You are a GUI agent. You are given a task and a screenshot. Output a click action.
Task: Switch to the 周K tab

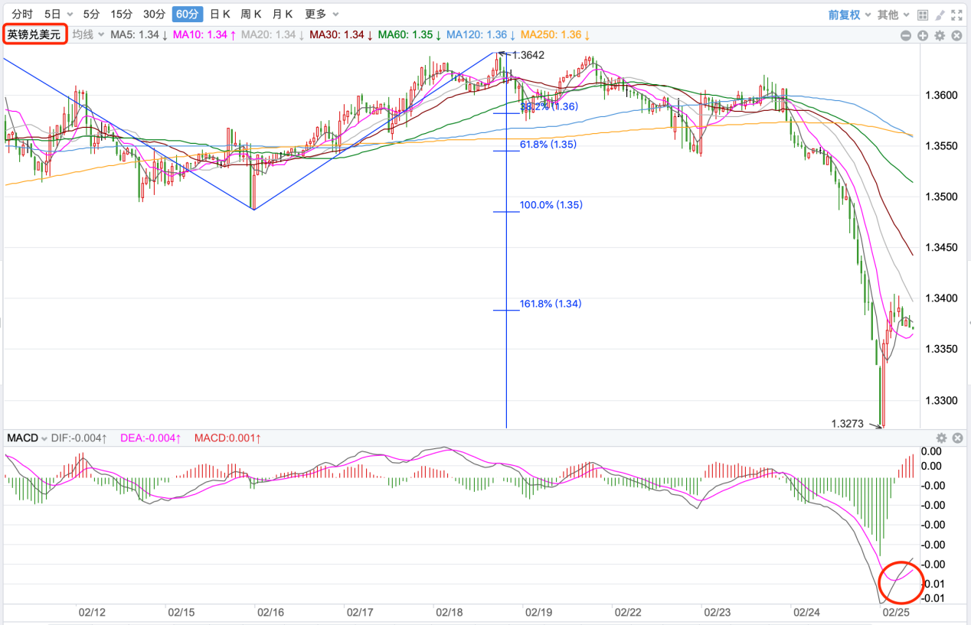(x=250, y=15)
